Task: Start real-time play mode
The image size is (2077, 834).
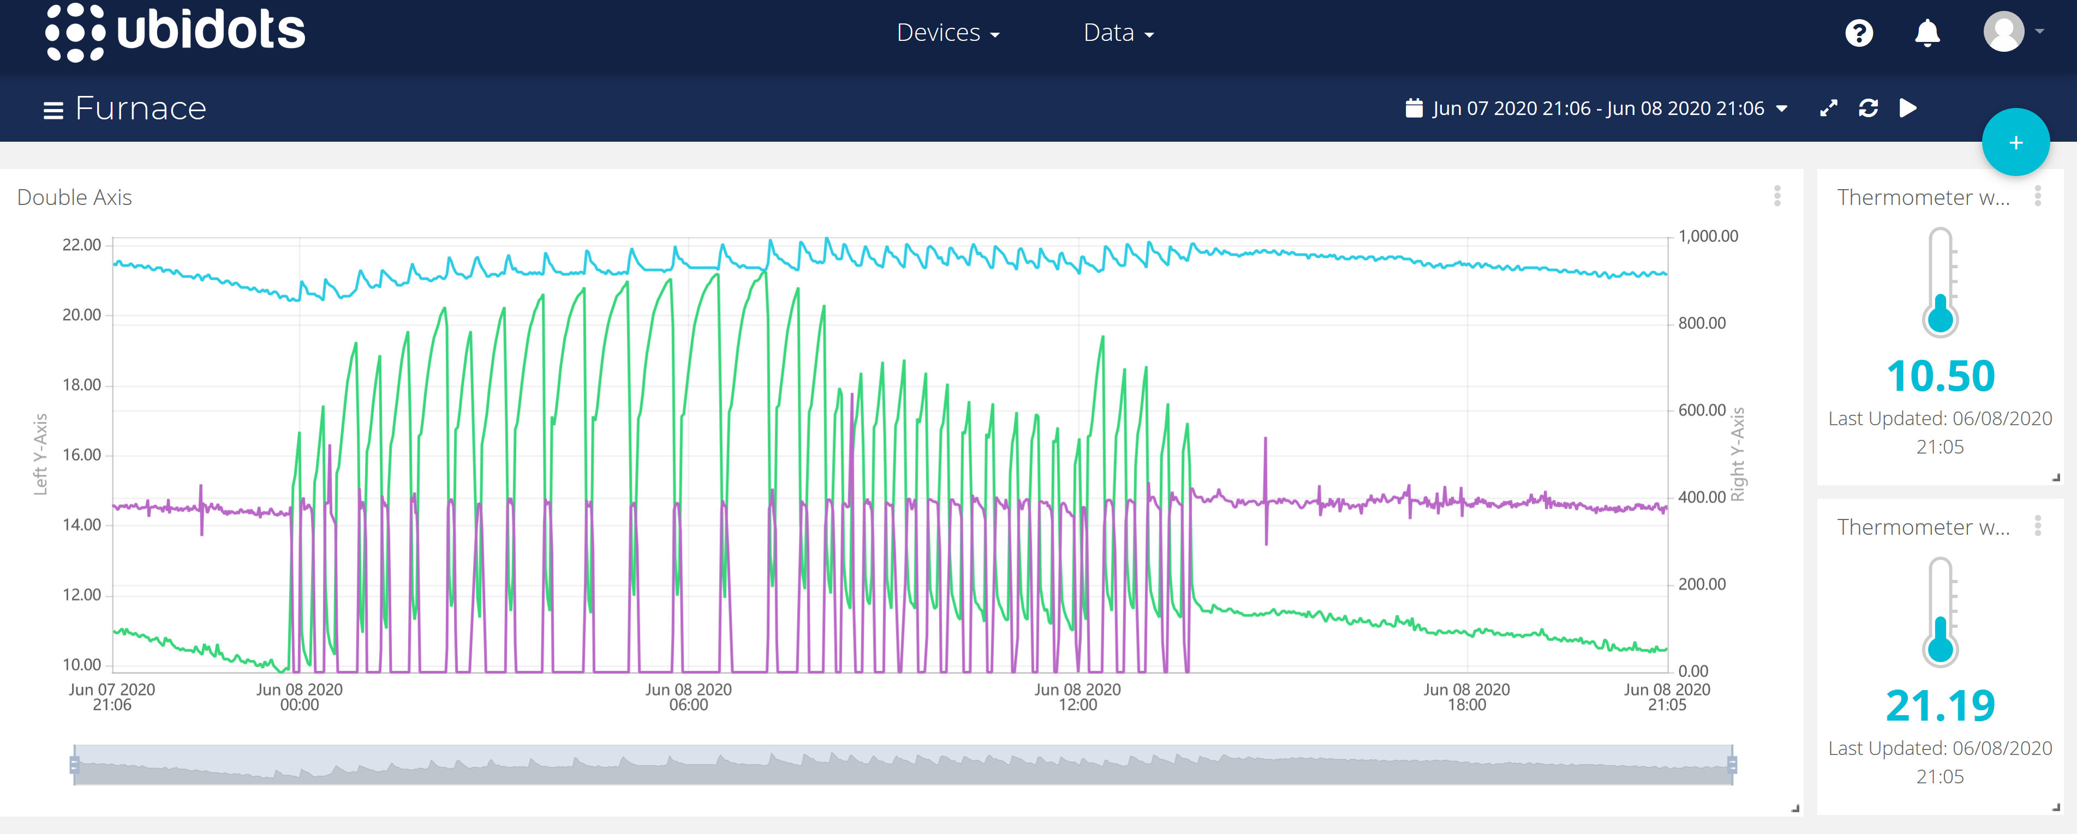Action: tap(1908, 108)
